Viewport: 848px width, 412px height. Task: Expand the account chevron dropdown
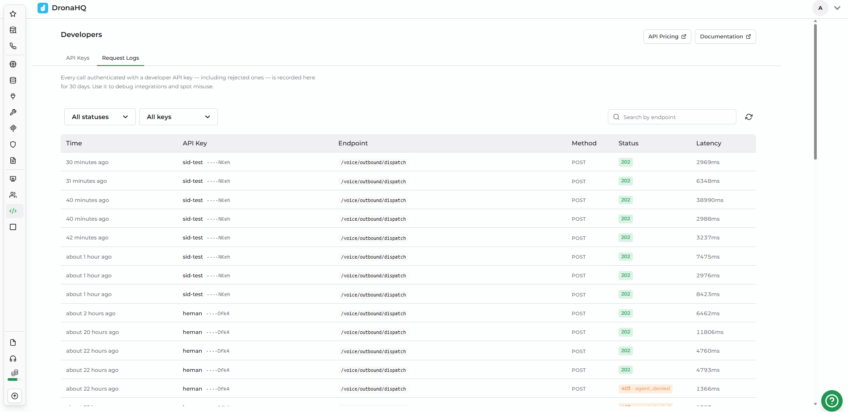(837, 8)
